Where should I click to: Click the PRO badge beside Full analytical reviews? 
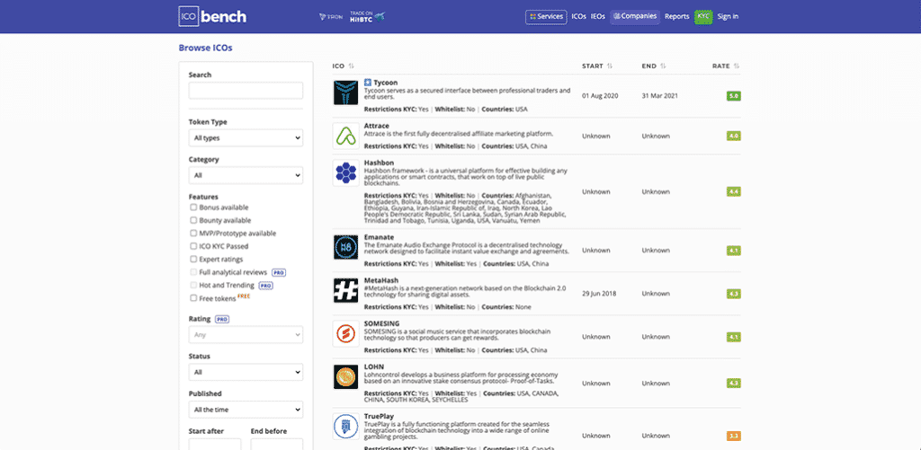(279, 273)
